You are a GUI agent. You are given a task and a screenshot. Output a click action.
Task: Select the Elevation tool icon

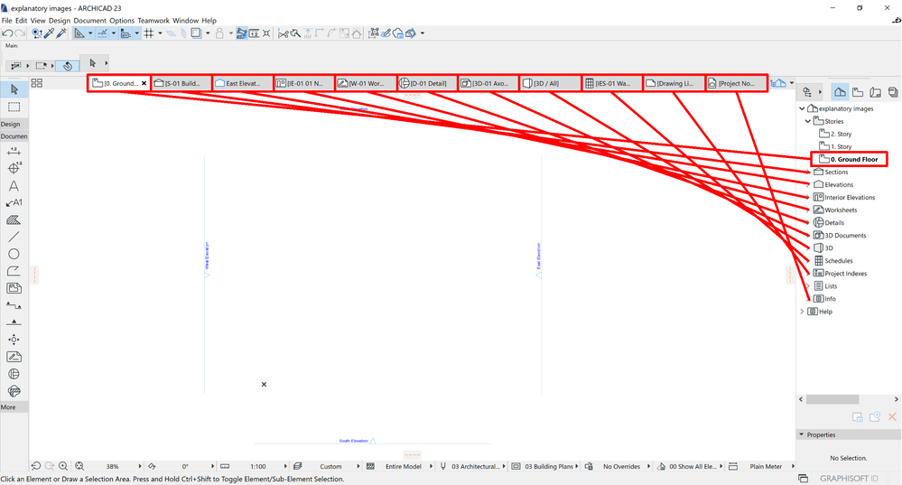tap(14, 322)
